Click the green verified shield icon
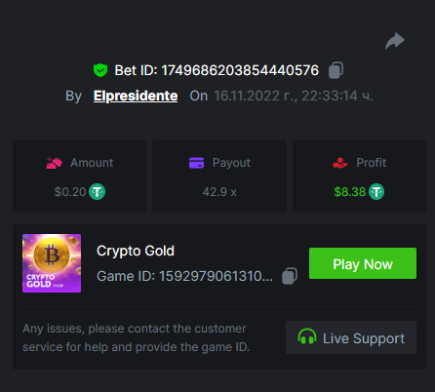 click(100, 70)
